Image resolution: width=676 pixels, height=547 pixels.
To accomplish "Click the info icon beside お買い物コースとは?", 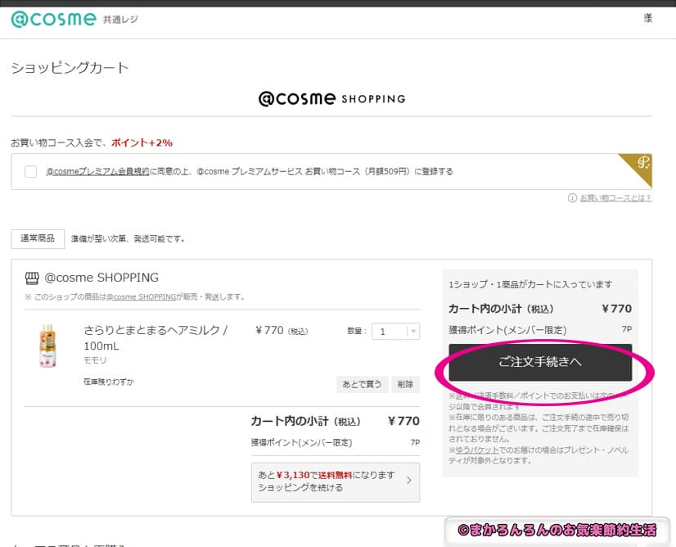I will (x=571, y=197).
